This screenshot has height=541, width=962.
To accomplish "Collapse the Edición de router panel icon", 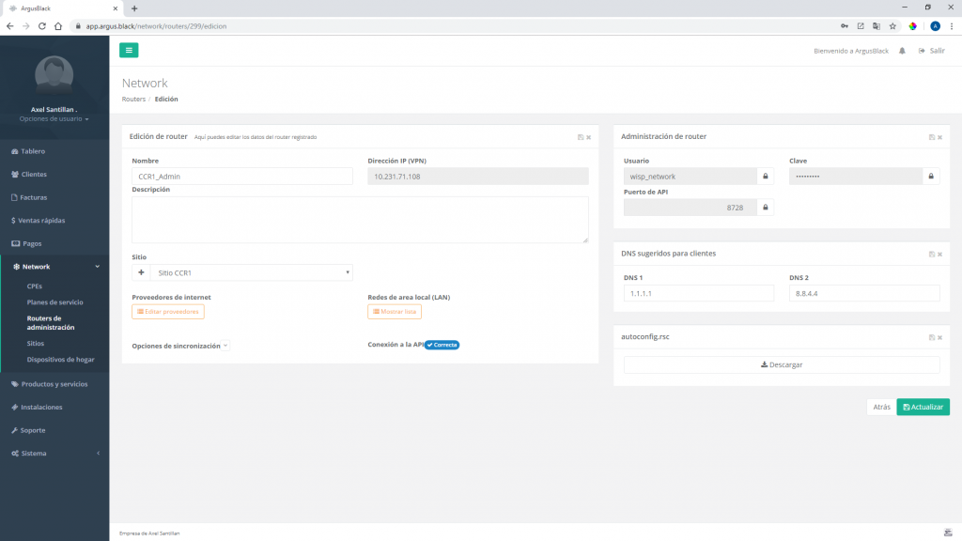I will point(581,137).
